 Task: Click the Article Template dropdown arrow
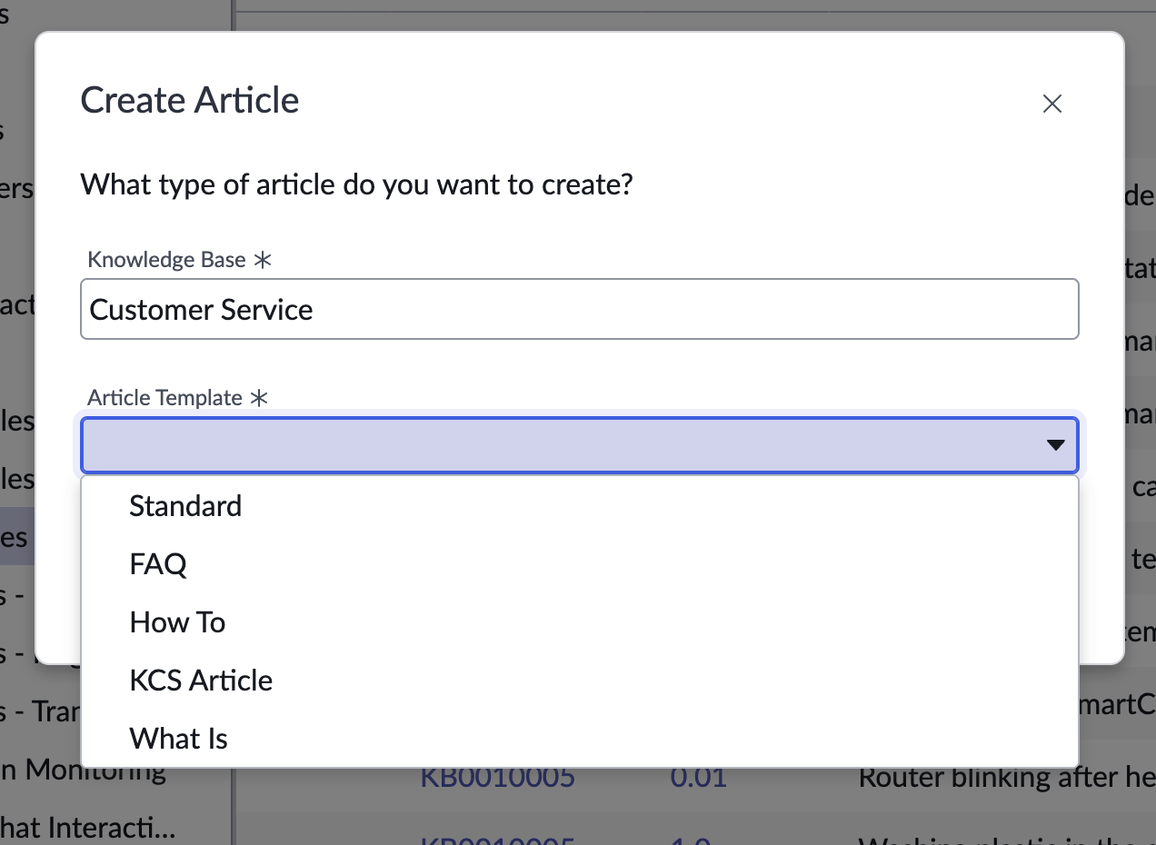click(1055, 445)
